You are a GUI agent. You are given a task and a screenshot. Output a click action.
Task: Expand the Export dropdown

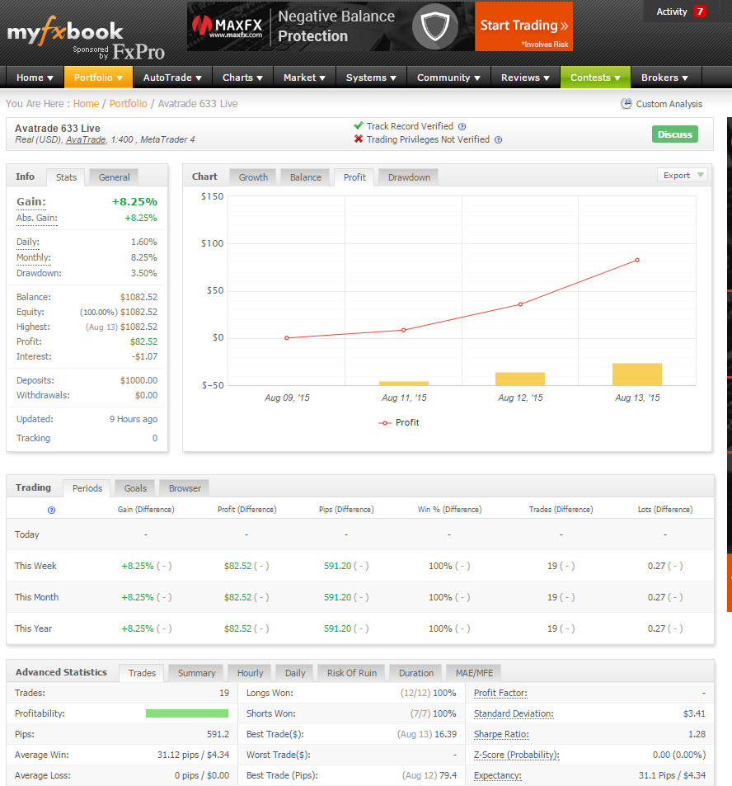click(682, 175)
